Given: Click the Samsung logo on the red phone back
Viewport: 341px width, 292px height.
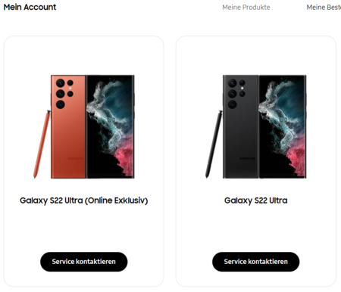Looking at the screenshot, I should point(75,159).
